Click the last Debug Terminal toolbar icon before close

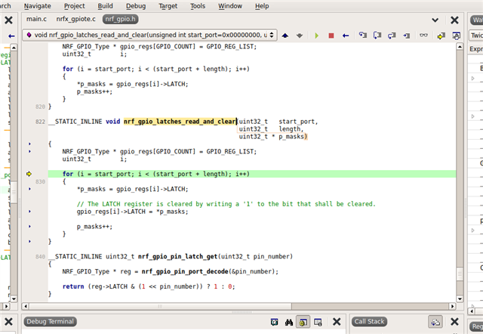coord(318,322)
